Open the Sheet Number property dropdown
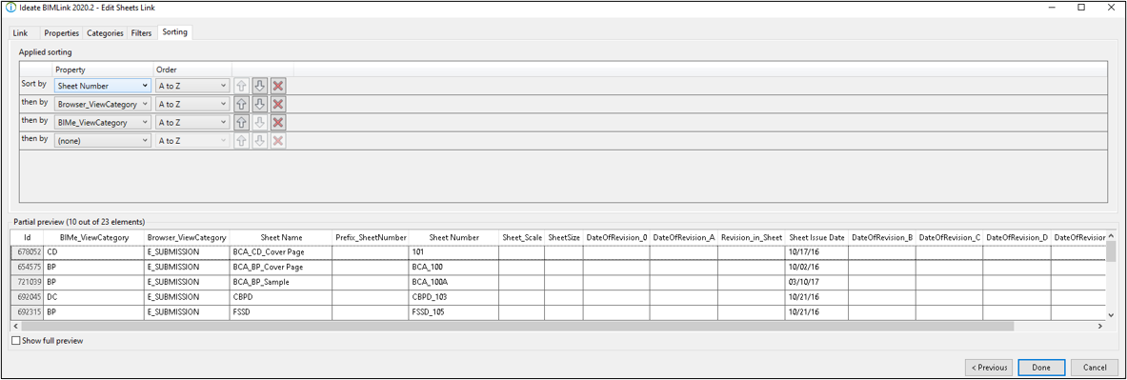 point(102,86)
